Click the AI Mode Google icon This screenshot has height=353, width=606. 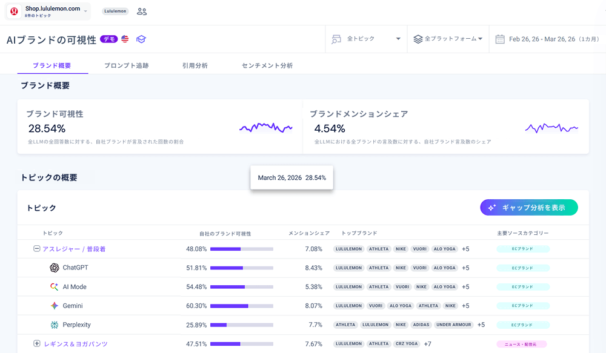click(55, 286)
